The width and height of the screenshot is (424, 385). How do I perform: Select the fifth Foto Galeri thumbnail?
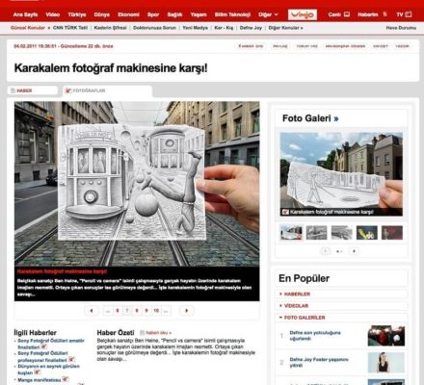tap(392, 233)
